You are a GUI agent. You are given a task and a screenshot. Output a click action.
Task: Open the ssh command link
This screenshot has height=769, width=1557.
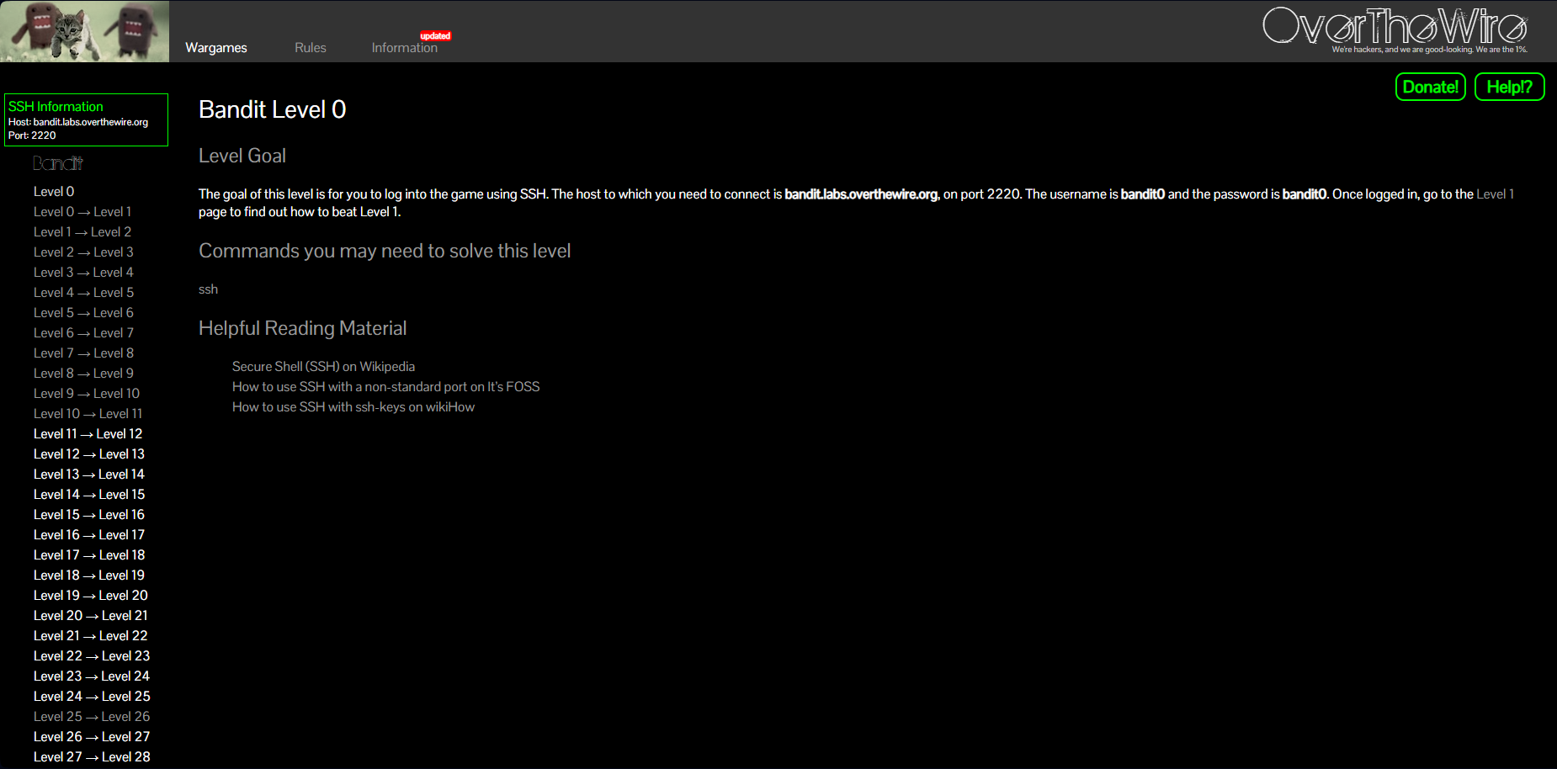click(x=208, y=289)
